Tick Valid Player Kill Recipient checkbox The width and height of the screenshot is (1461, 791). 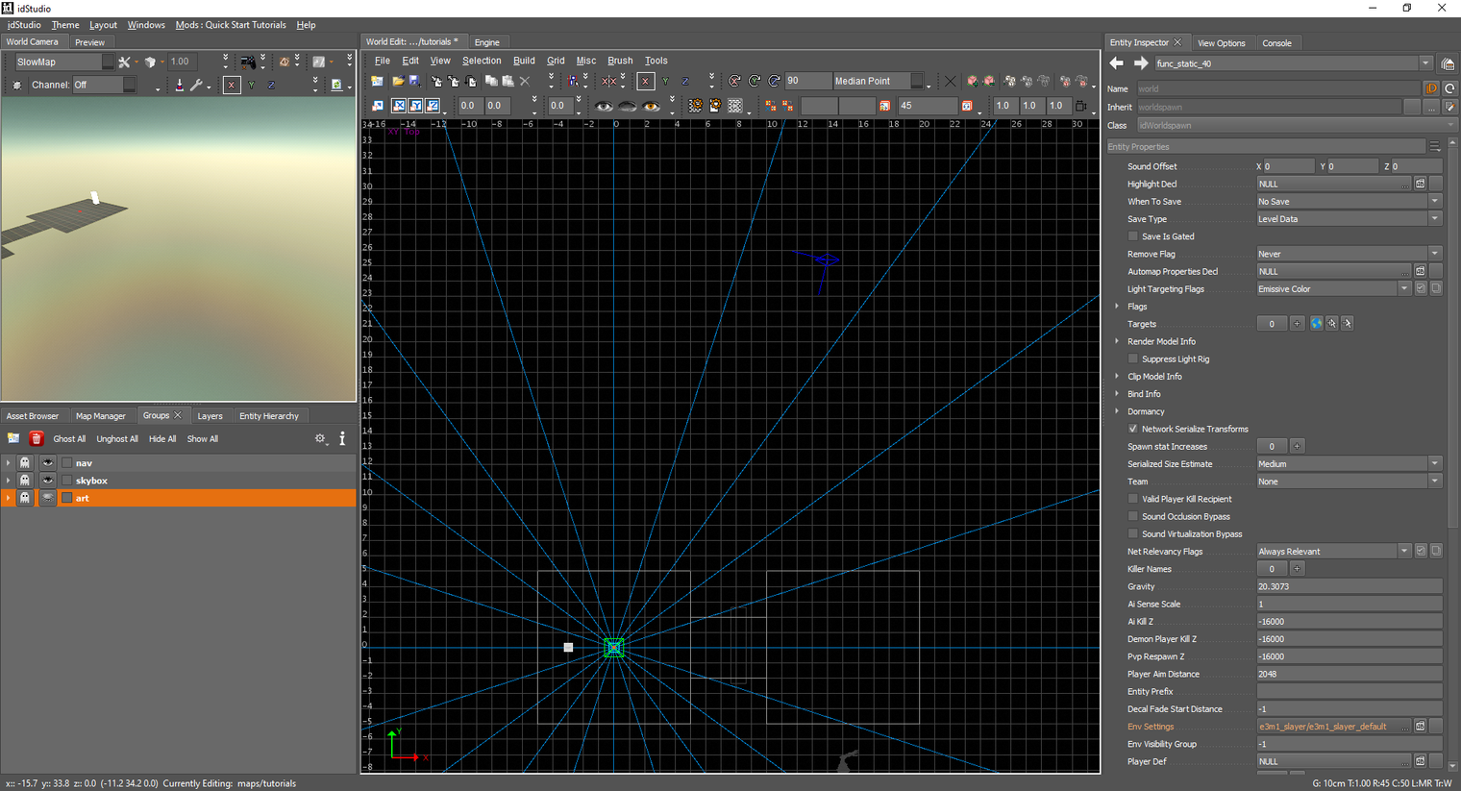point(1133,499)
